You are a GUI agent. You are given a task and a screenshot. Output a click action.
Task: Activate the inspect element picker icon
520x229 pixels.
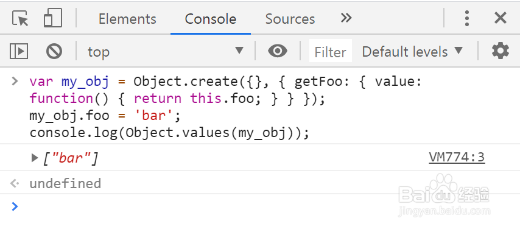pyautogui.click(x=20, y=18)
